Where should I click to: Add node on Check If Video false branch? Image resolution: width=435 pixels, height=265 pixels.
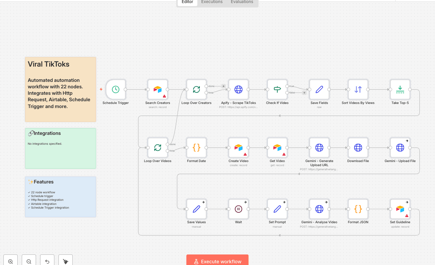304,93
